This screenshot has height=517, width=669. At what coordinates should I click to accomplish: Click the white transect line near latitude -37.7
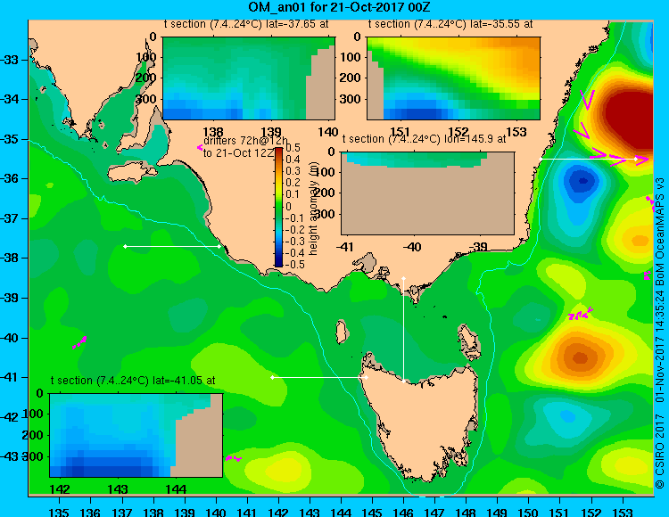tap(172, 246)
